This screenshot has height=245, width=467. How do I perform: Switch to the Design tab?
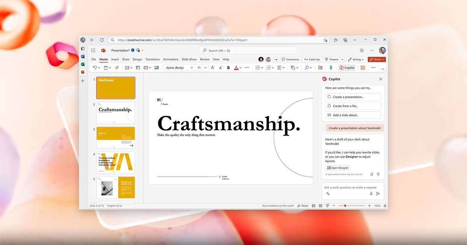click(137, 59)
